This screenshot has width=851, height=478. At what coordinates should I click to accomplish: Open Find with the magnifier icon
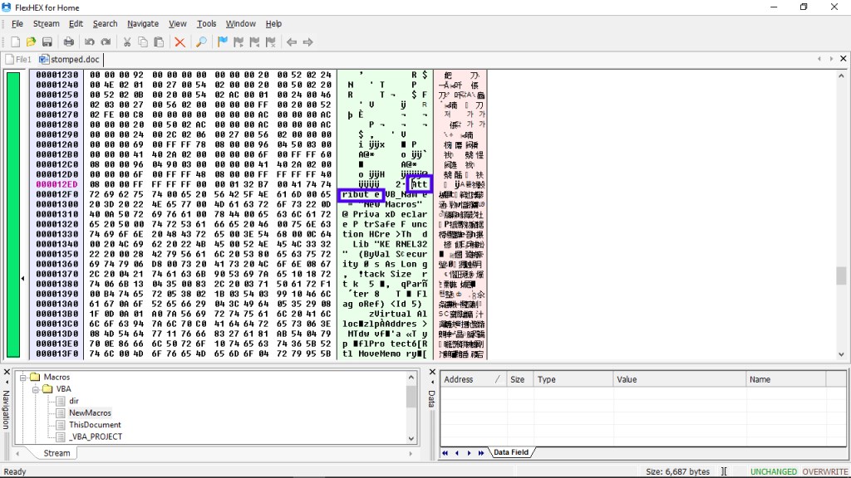point(201,42)
